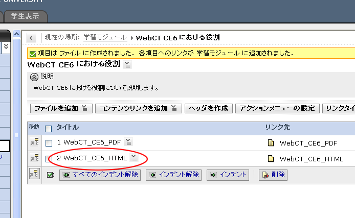Screen dimensions: 355x218
Task: Open action menu for WebCT_CE6_PDF title
Action: [128, 142]
